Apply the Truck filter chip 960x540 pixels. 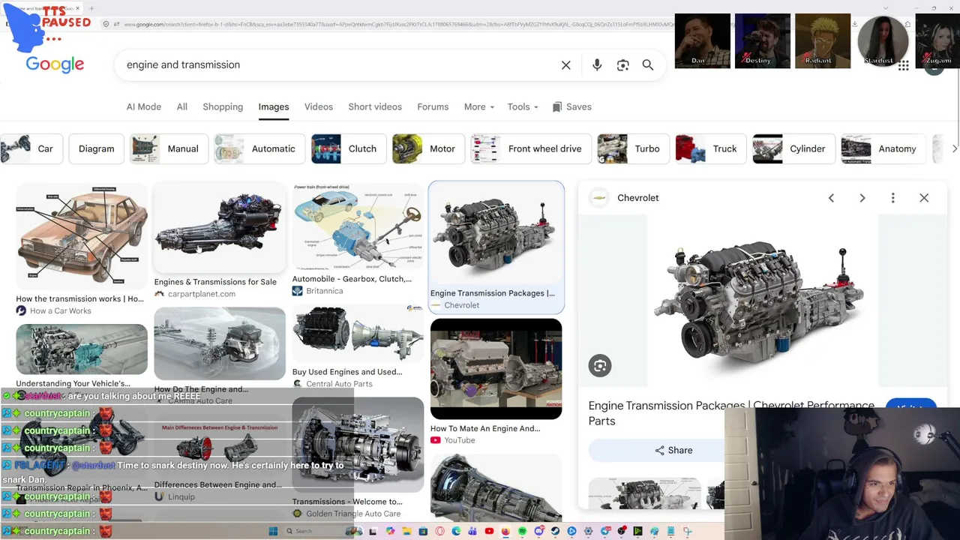pyautogui.click(x=710, y=149)
